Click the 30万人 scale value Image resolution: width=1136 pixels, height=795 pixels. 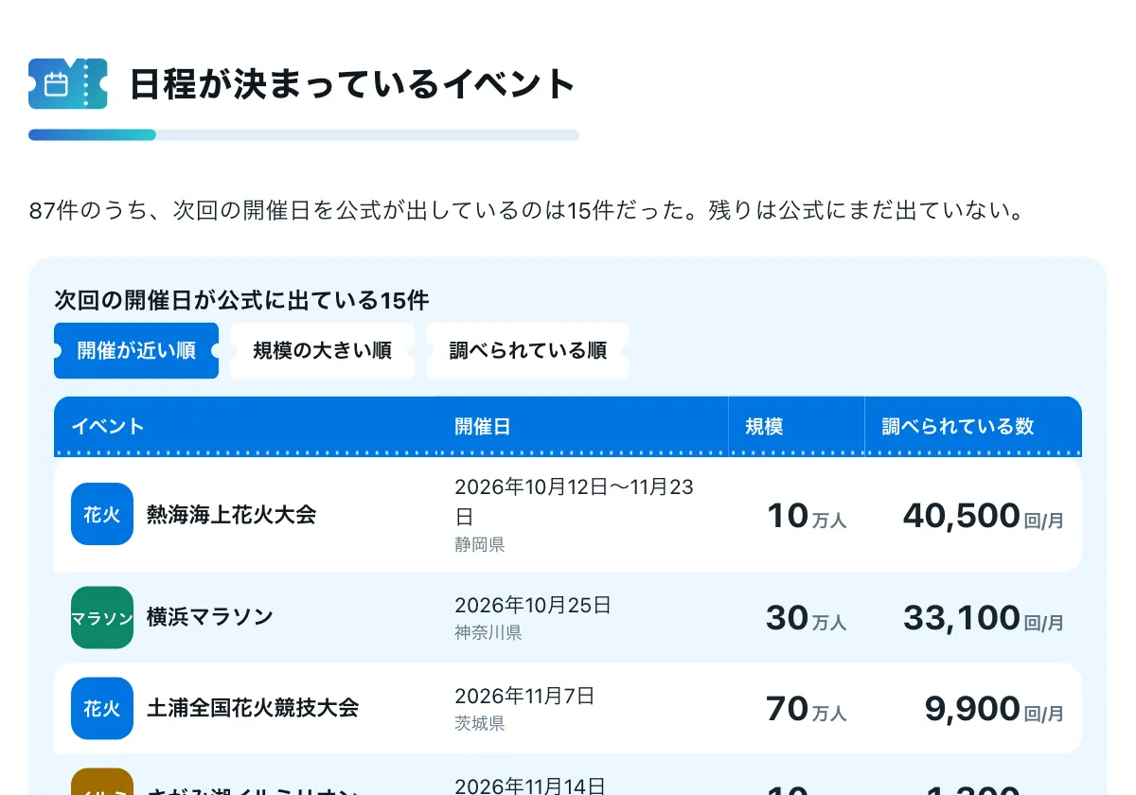tap(807, 618)
